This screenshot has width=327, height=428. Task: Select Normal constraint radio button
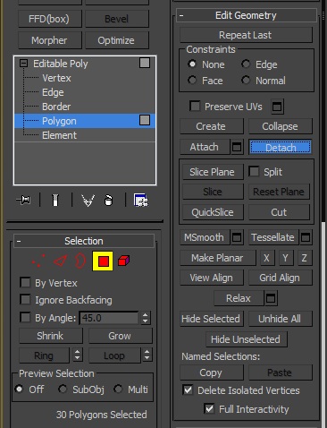coord(246,80)
